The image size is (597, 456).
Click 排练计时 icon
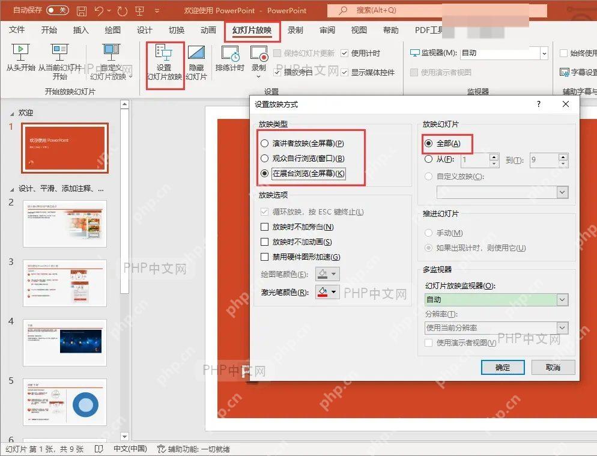[x=231, y=53]
